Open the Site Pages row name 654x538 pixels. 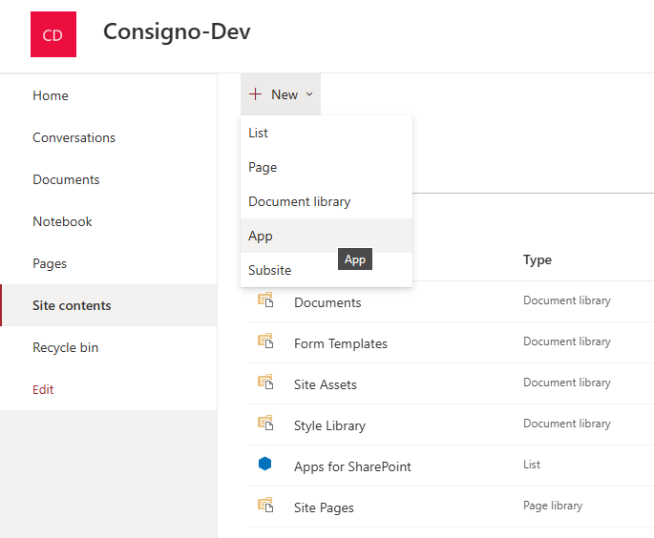click(324, 507)
